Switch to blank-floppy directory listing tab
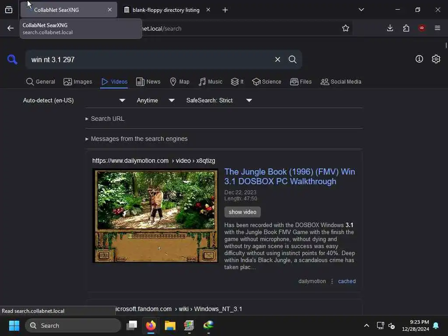The width and height of the screenshot is (448, 336). (166, 10)
